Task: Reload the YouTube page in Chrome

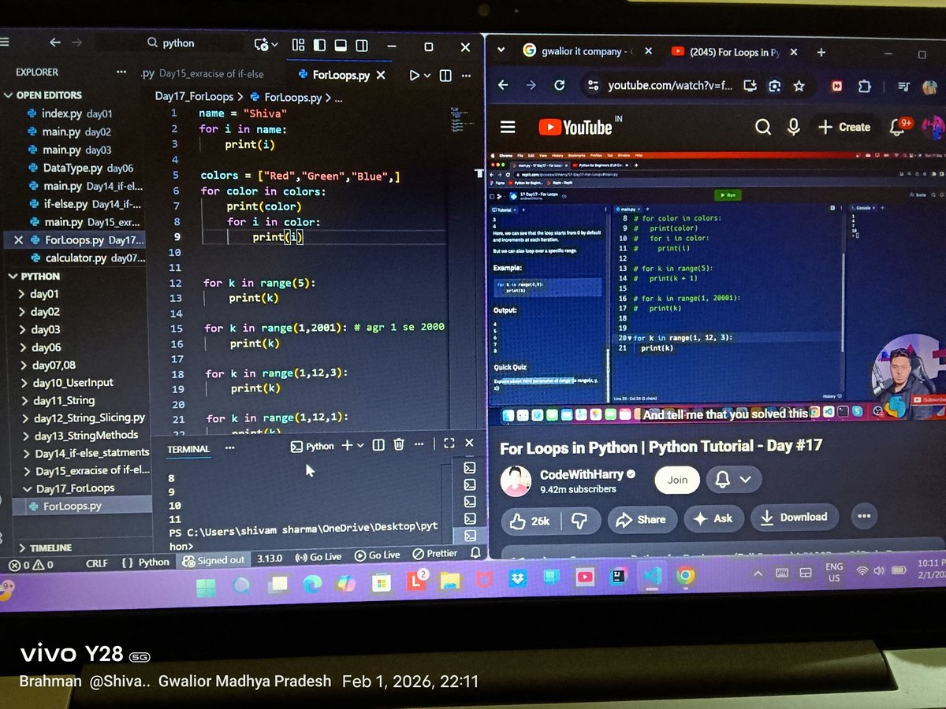Action: coord(559,85)
